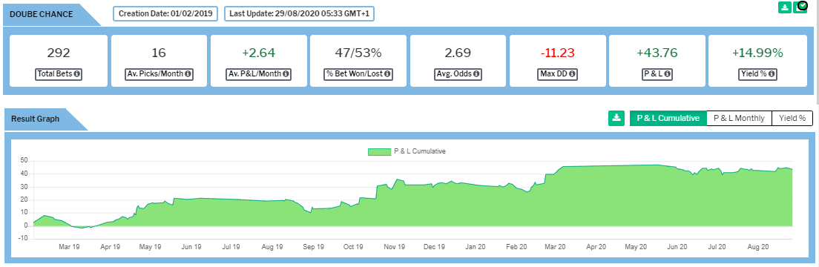This screenshot has height=267, width=819.
Task: Open info icon beside P & L label
Action: click(667, 74)
